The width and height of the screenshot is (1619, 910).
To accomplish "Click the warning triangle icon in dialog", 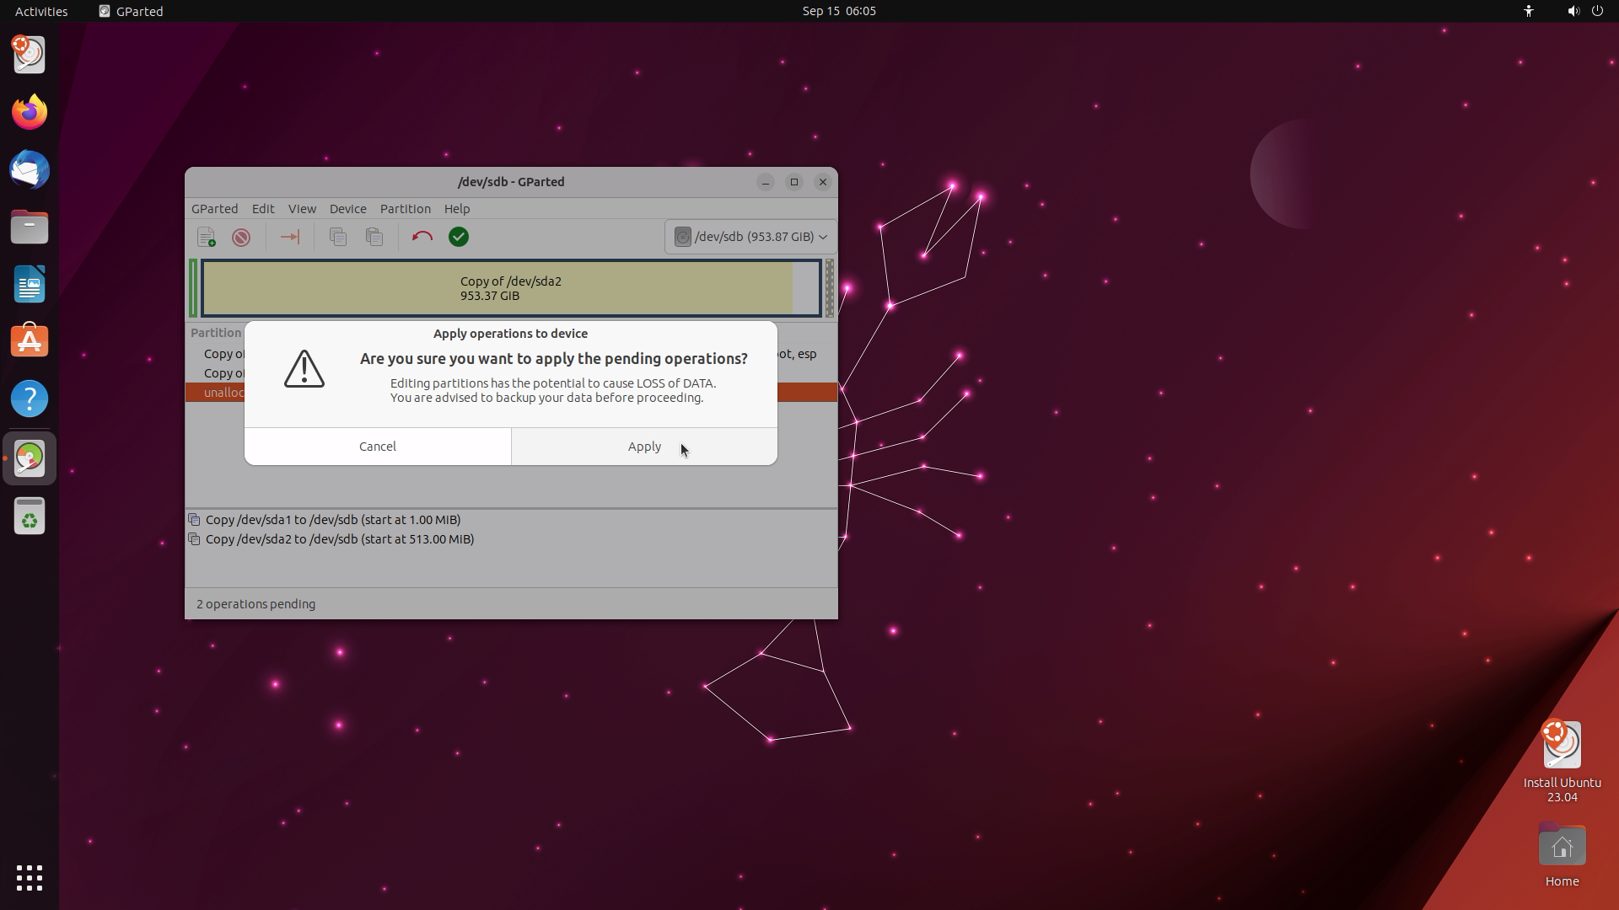I will (304, 369).
